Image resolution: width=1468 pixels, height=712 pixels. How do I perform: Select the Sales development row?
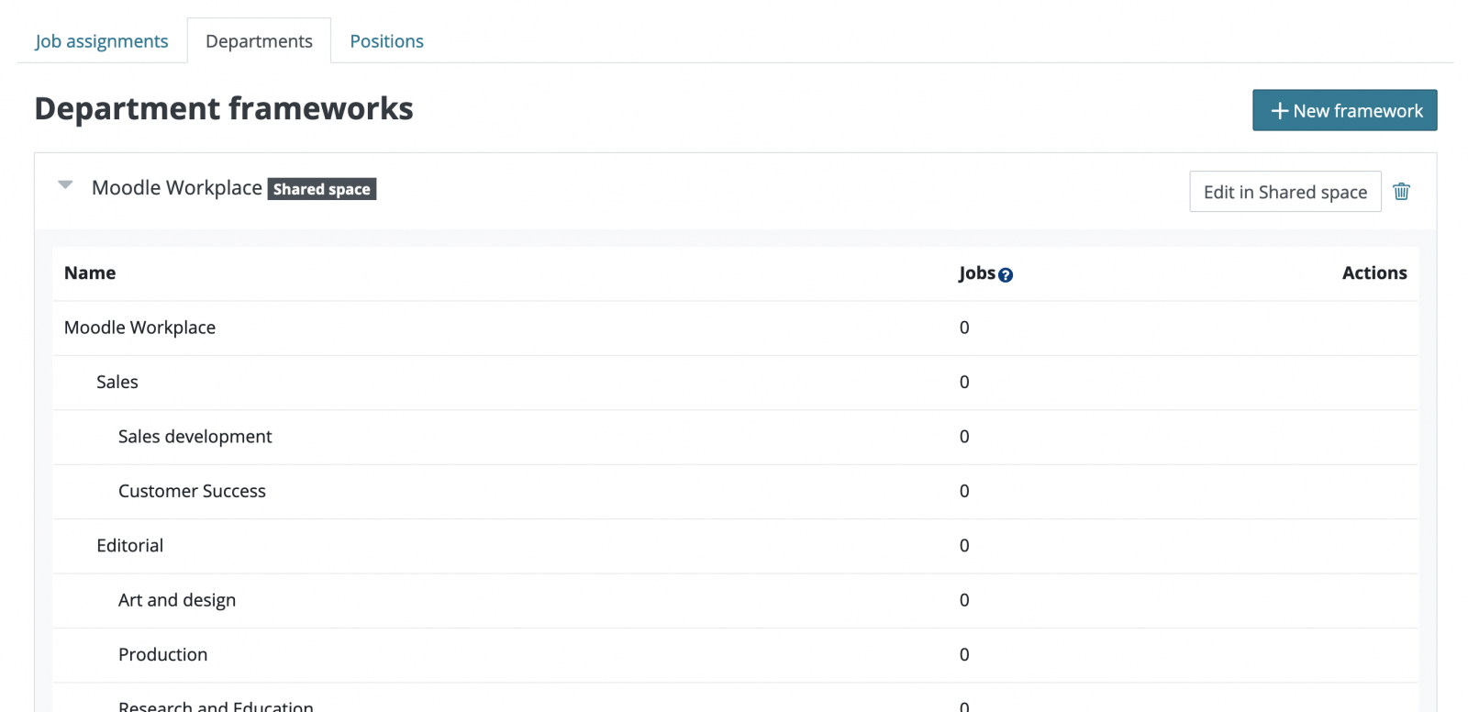(735, 437)
